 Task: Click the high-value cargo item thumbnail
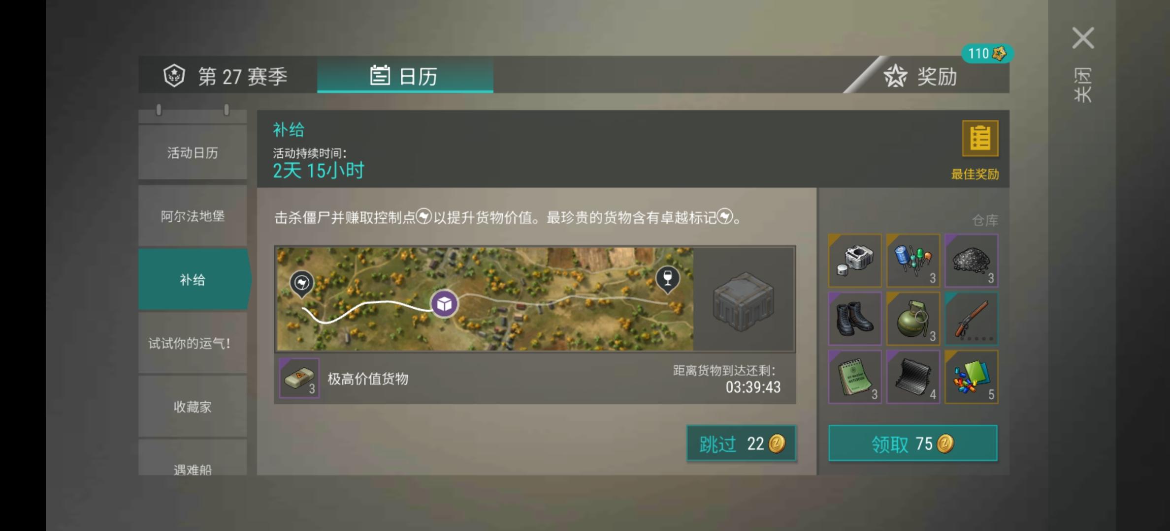[x=299, y=378]
